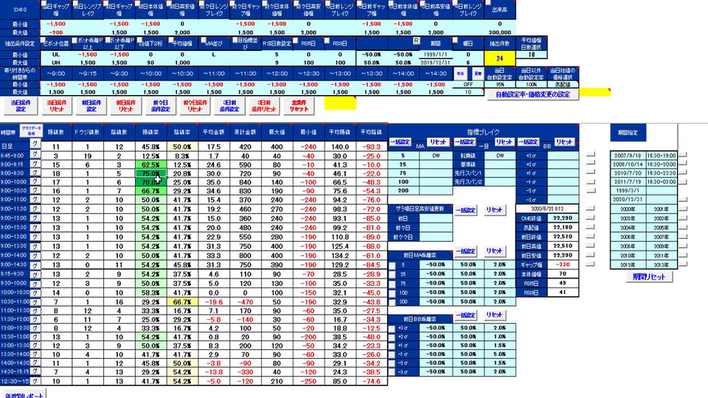Click the 当日条件リセット button
This screenshot has width=708, height=398.
click(x=57, y=105)
